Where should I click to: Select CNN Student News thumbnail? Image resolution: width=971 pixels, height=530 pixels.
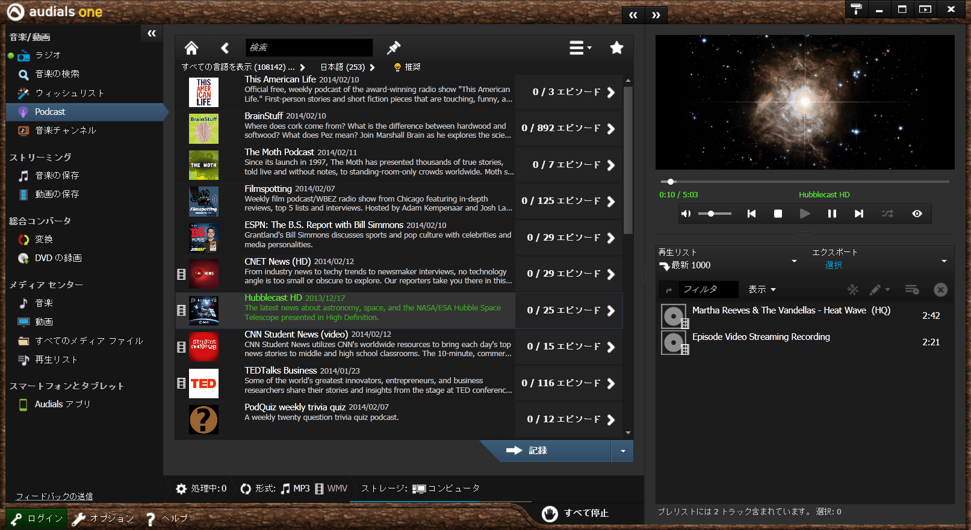203,347
